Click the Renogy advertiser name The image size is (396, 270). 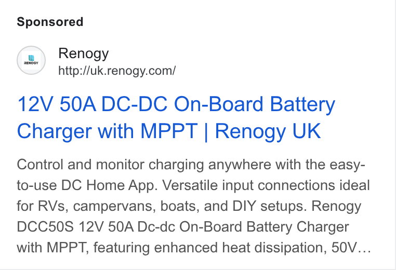(x=84, y=54)
